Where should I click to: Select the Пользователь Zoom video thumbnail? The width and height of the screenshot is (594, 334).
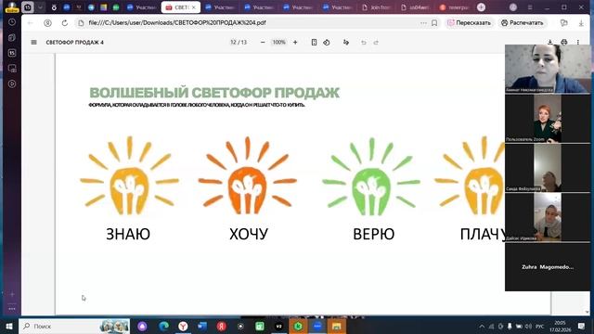[548, 119]
